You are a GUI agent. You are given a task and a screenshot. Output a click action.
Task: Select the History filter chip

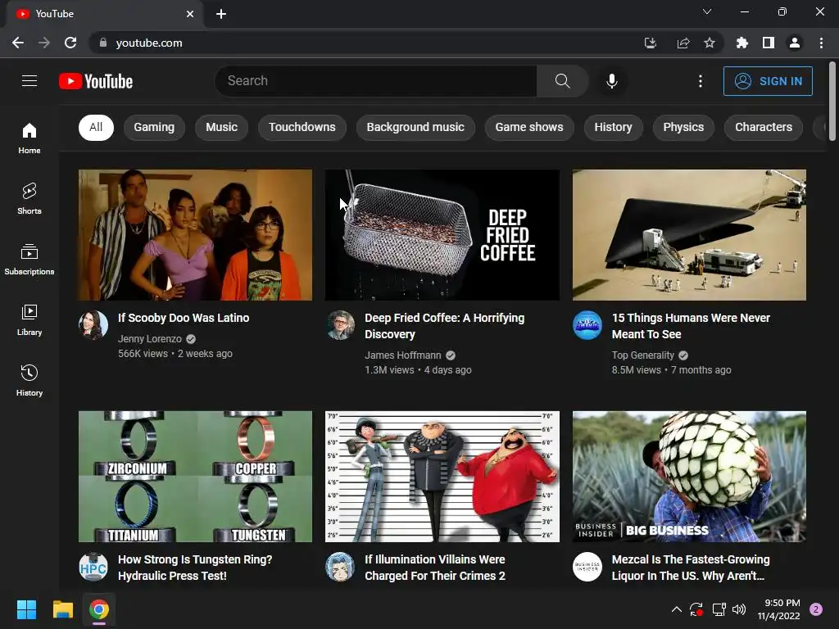pos(613,127)
